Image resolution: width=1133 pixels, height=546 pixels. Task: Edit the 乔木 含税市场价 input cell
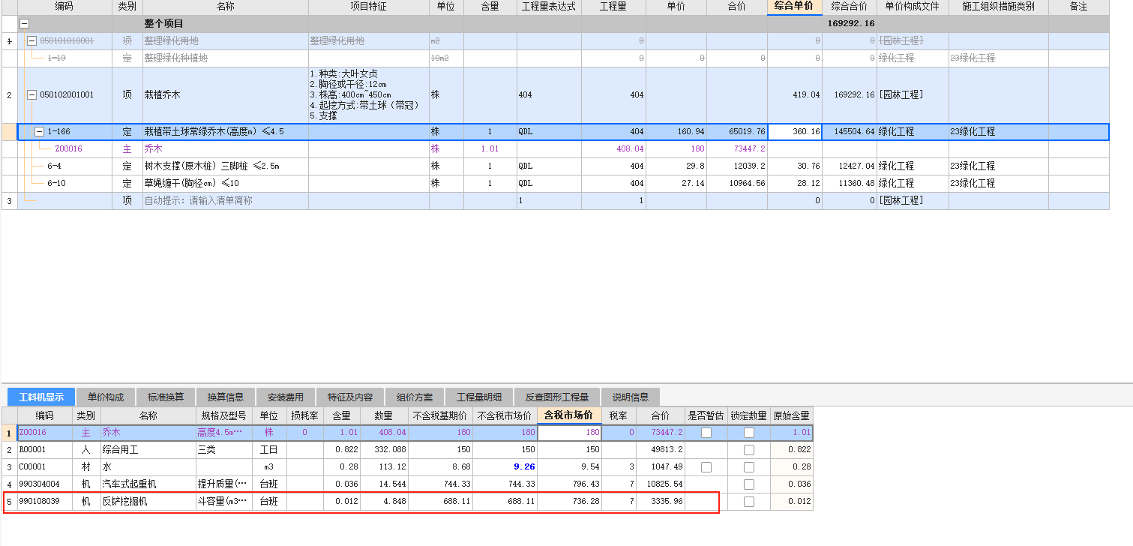570,433
